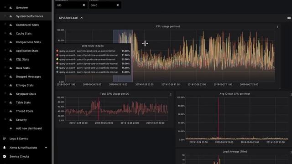Screen dimensions: 292x164
Task: Go to CQL Stats
Action: 22,59
